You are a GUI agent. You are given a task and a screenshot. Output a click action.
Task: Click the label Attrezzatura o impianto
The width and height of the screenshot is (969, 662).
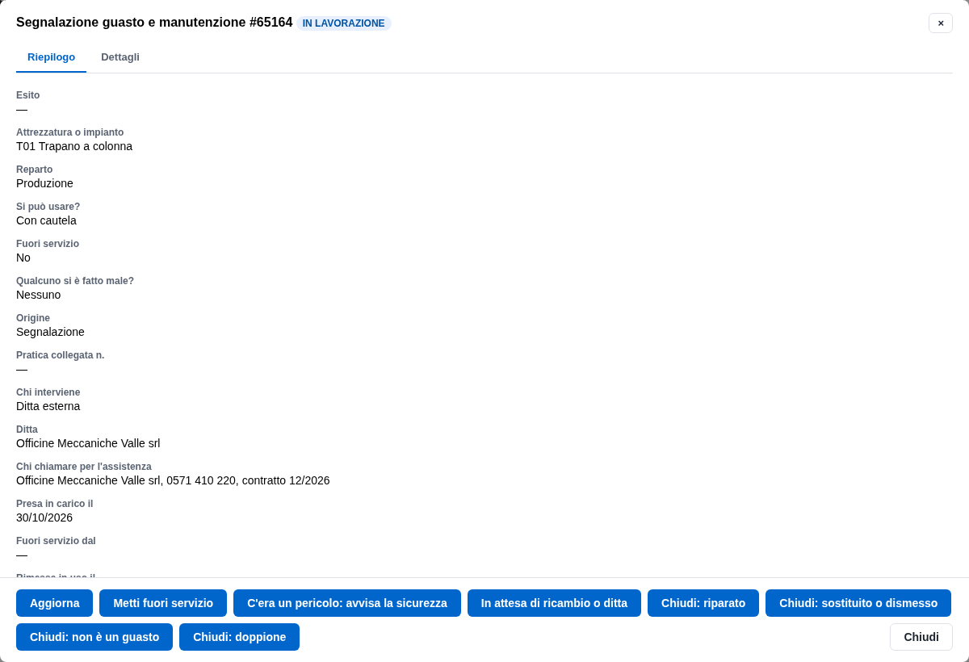tap(69, 132)
